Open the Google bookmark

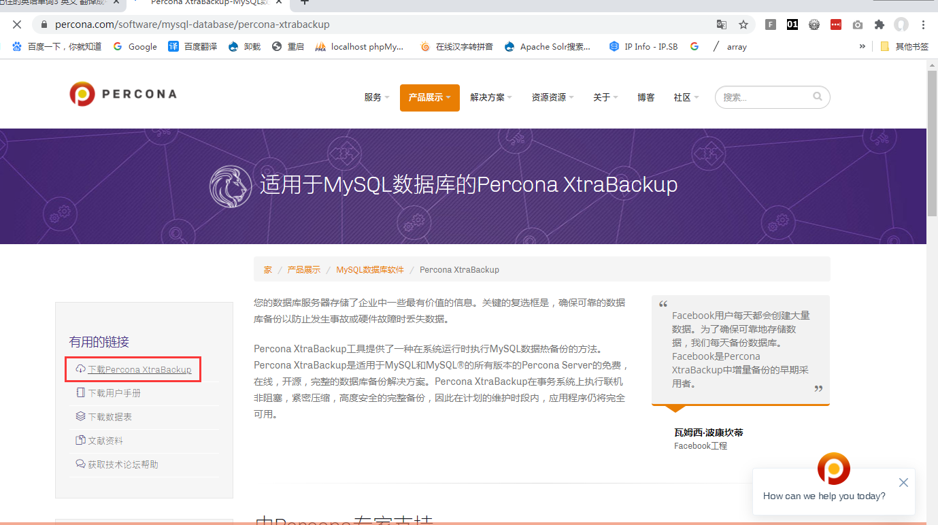point(135,46)
